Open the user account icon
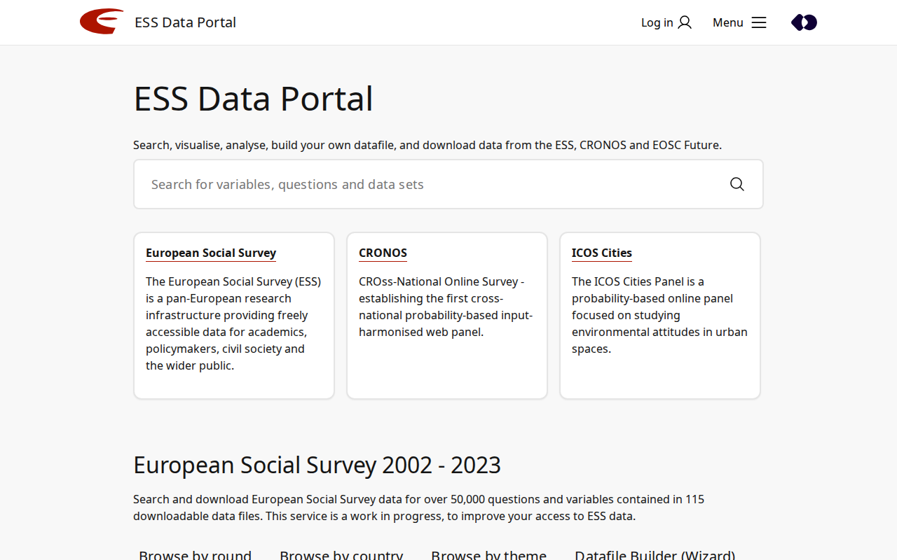 685,22
